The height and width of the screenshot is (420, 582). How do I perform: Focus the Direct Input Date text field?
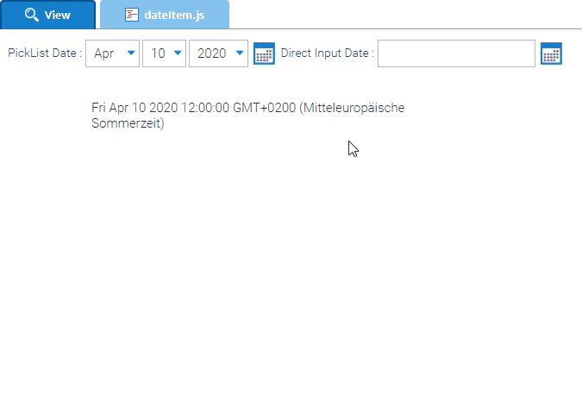point(456,53)
